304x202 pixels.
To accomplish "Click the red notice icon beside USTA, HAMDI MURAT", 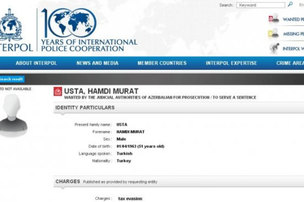I will pos(58,91).
